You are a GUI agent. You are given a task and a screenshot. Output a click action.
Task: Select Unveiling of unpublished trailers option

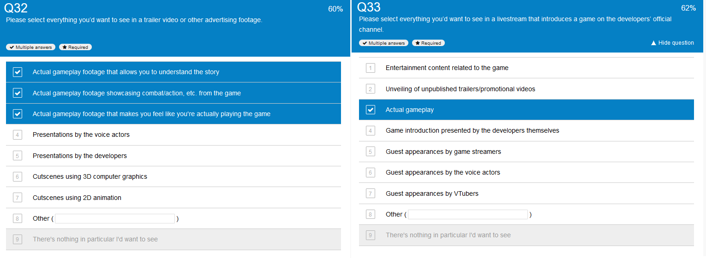click(527, 89)
